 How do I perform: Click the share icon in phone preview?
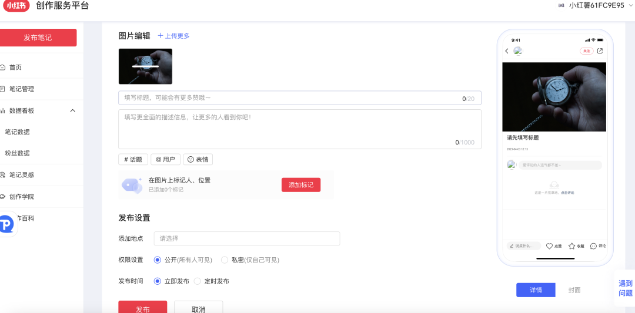tap(600, 51)
